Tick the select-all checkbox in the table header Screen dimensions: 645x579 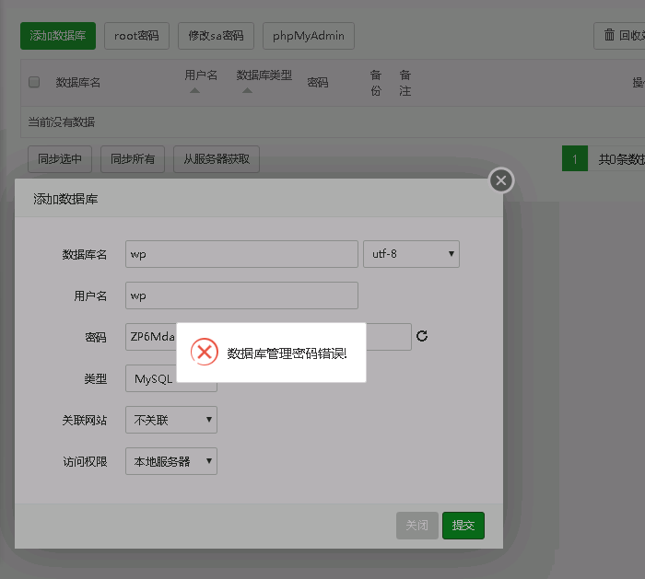pyautogui.click(x=34, y=82)
